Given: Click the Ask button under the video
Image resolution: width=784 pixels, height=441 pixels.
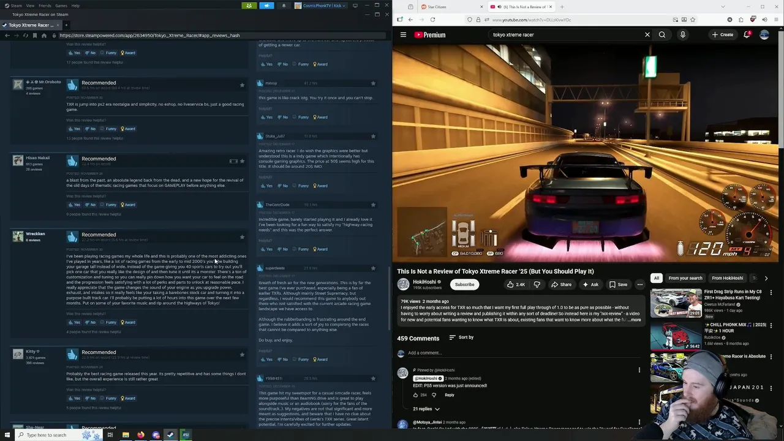Looking at the screenshot, I should (590, 284).
